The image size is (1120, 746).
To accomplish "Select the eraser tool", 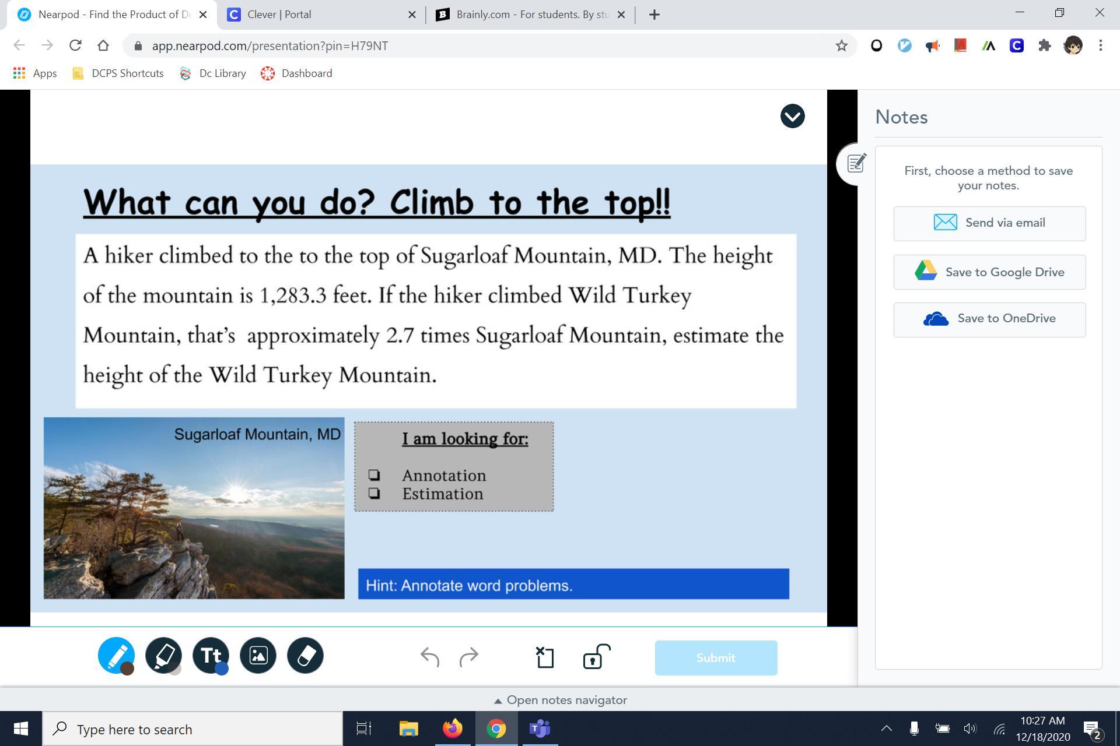I will tap(305, 656).
